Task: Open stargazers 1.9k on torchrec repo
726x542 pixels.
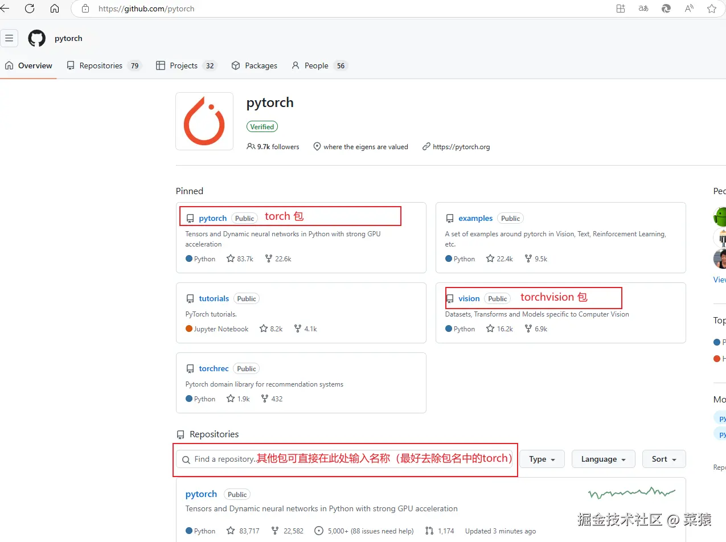Action: point(238,399)
